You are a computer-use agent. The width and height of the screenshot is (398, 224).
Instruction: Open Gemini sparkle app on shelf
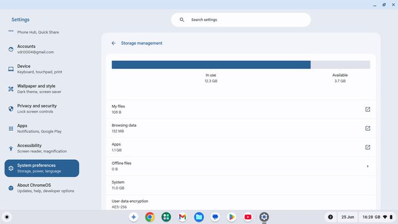pyautogui.click(x=134, y=217)
